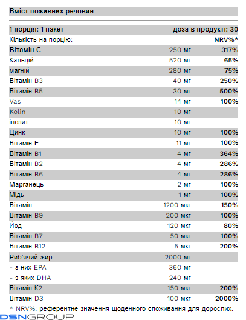Click the Вітамін C row label
This screenshot has height=320, width=246.
[25, 50]
